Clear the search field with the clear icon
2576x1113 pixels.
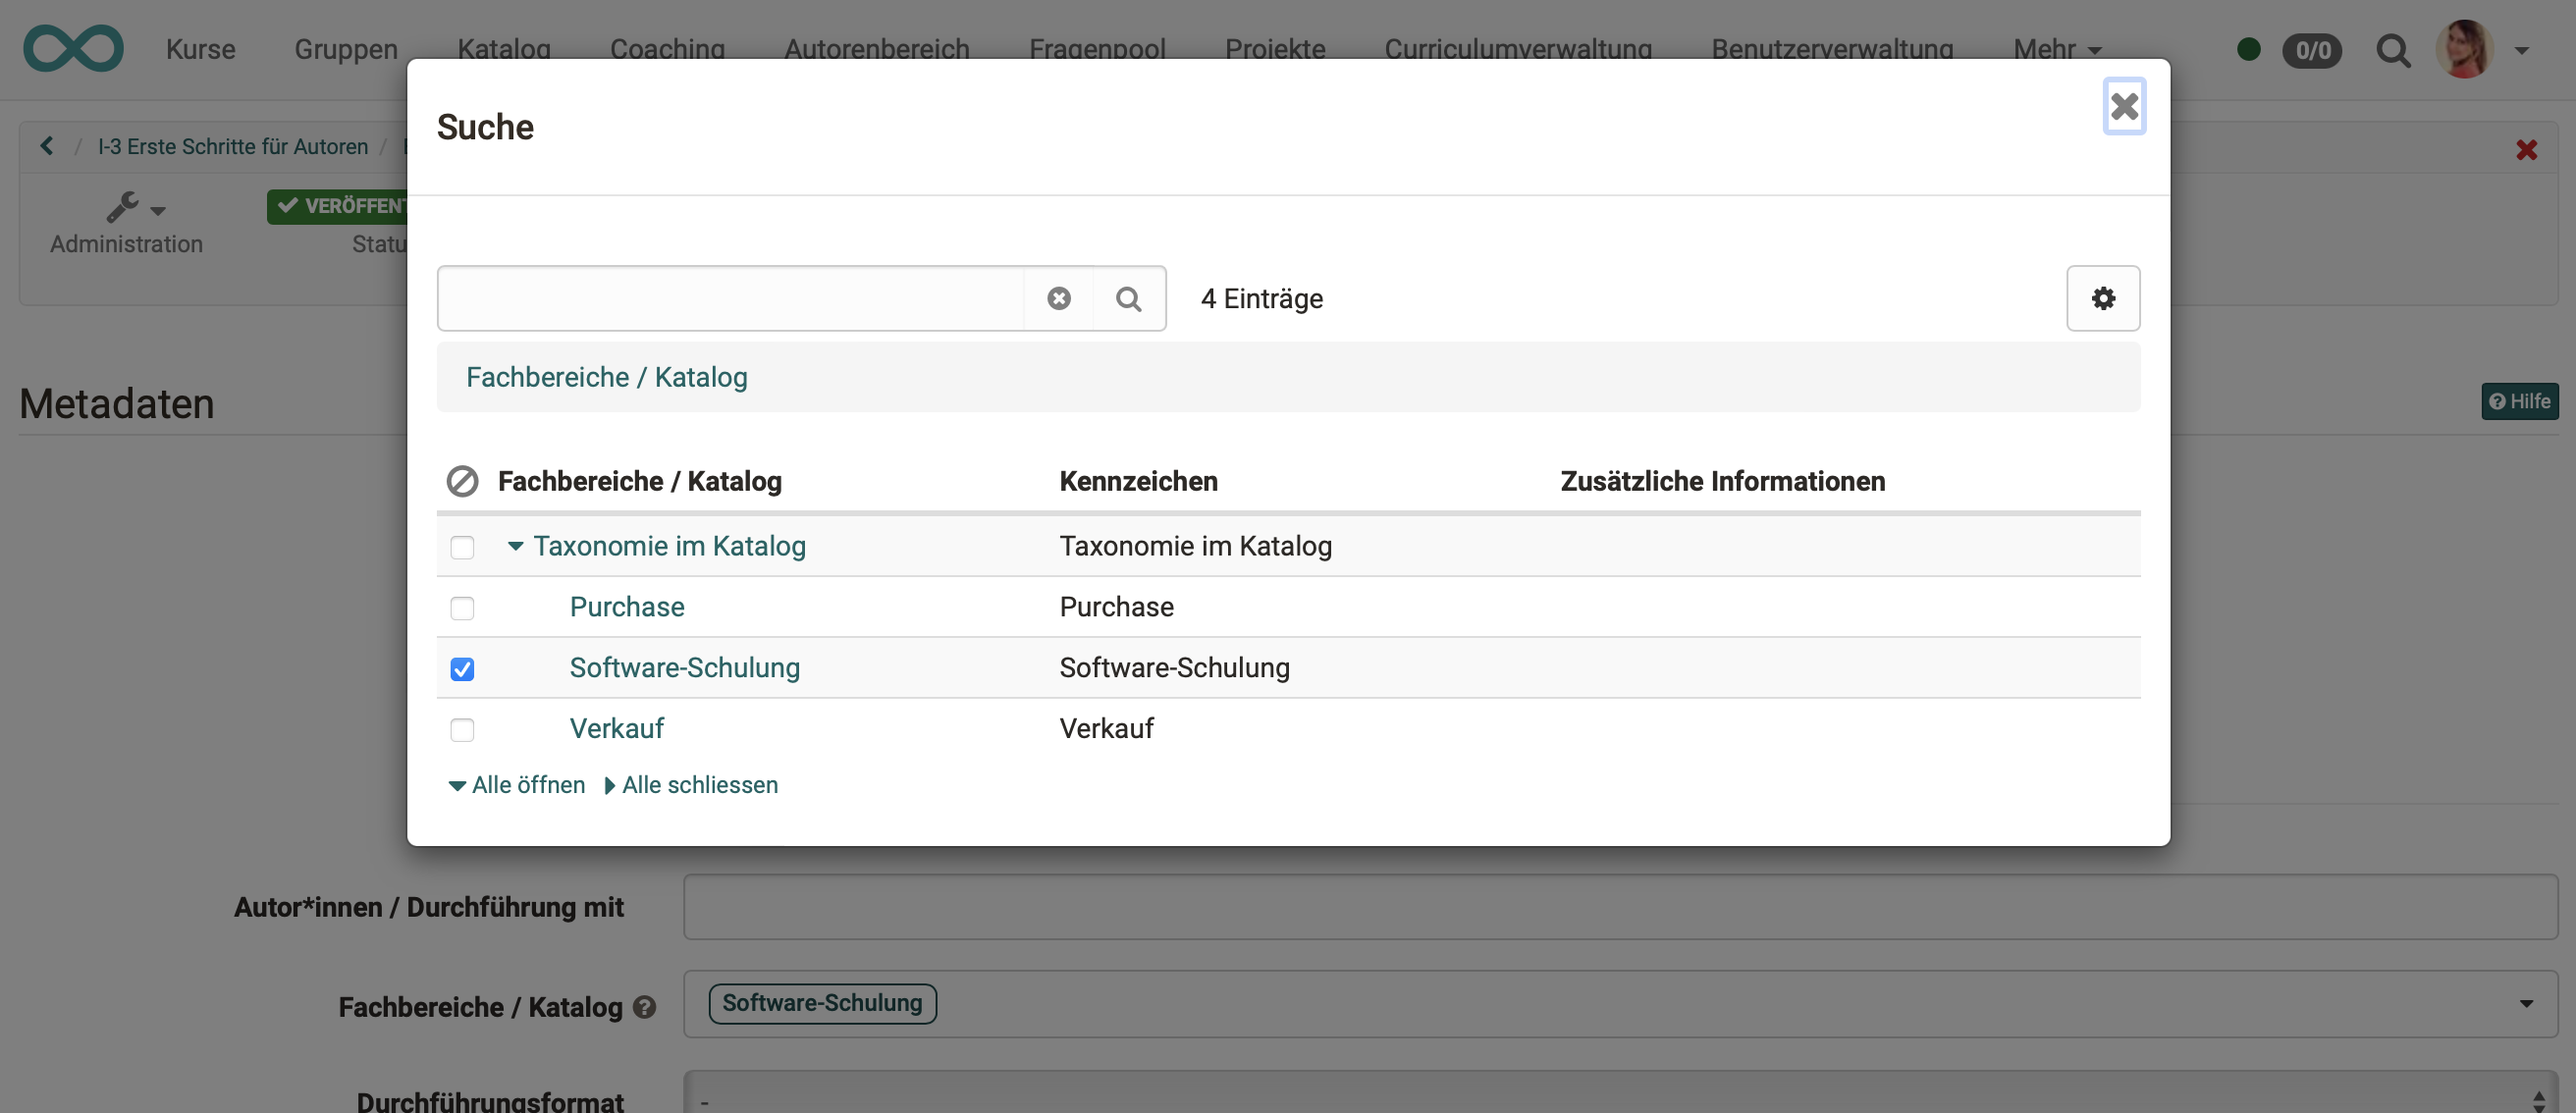coord(1059,298)
